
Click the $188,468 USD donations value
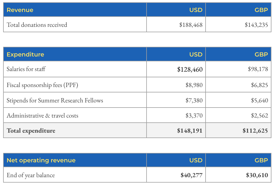point(191,25)
